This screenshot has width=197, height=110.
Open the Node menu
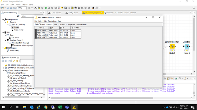coord(18,4)
